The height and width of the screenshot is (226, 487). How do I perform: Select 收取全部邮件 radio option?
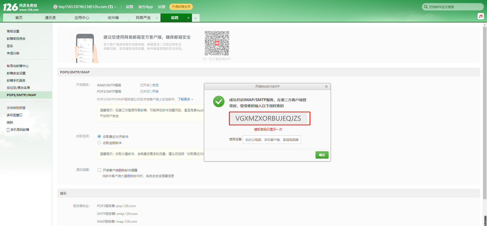pyautogui.click(x=99, y=143)
